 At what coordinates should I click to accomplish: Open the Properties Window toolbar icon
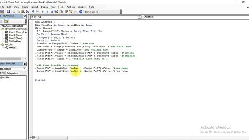tap(67, 12)
